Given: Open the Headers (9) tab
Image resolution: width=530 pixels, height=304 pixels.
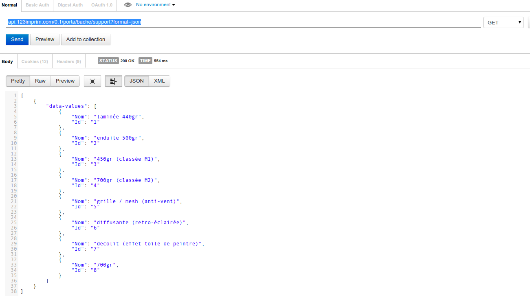Looking at the screenshot, I should point(69,61).
